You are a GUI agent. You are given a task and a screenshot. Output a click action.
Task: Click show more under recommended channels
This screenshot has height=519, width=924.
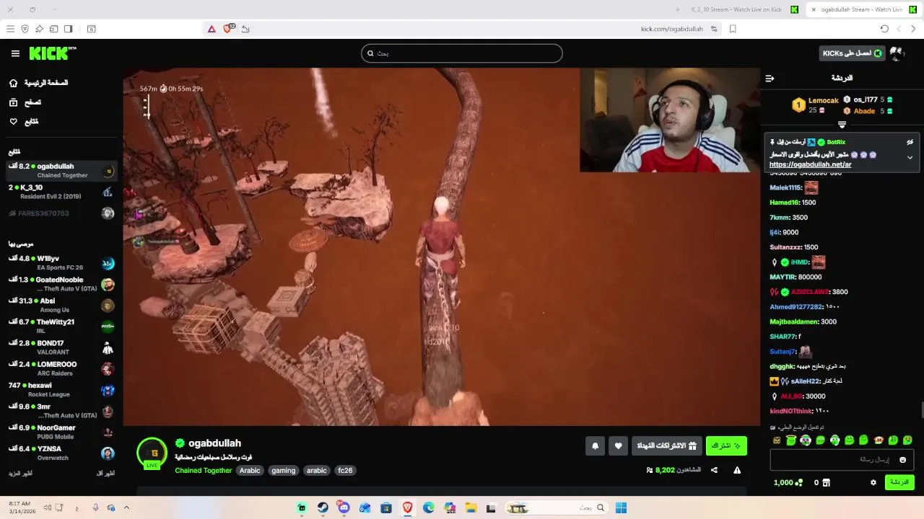coord(20,474)
